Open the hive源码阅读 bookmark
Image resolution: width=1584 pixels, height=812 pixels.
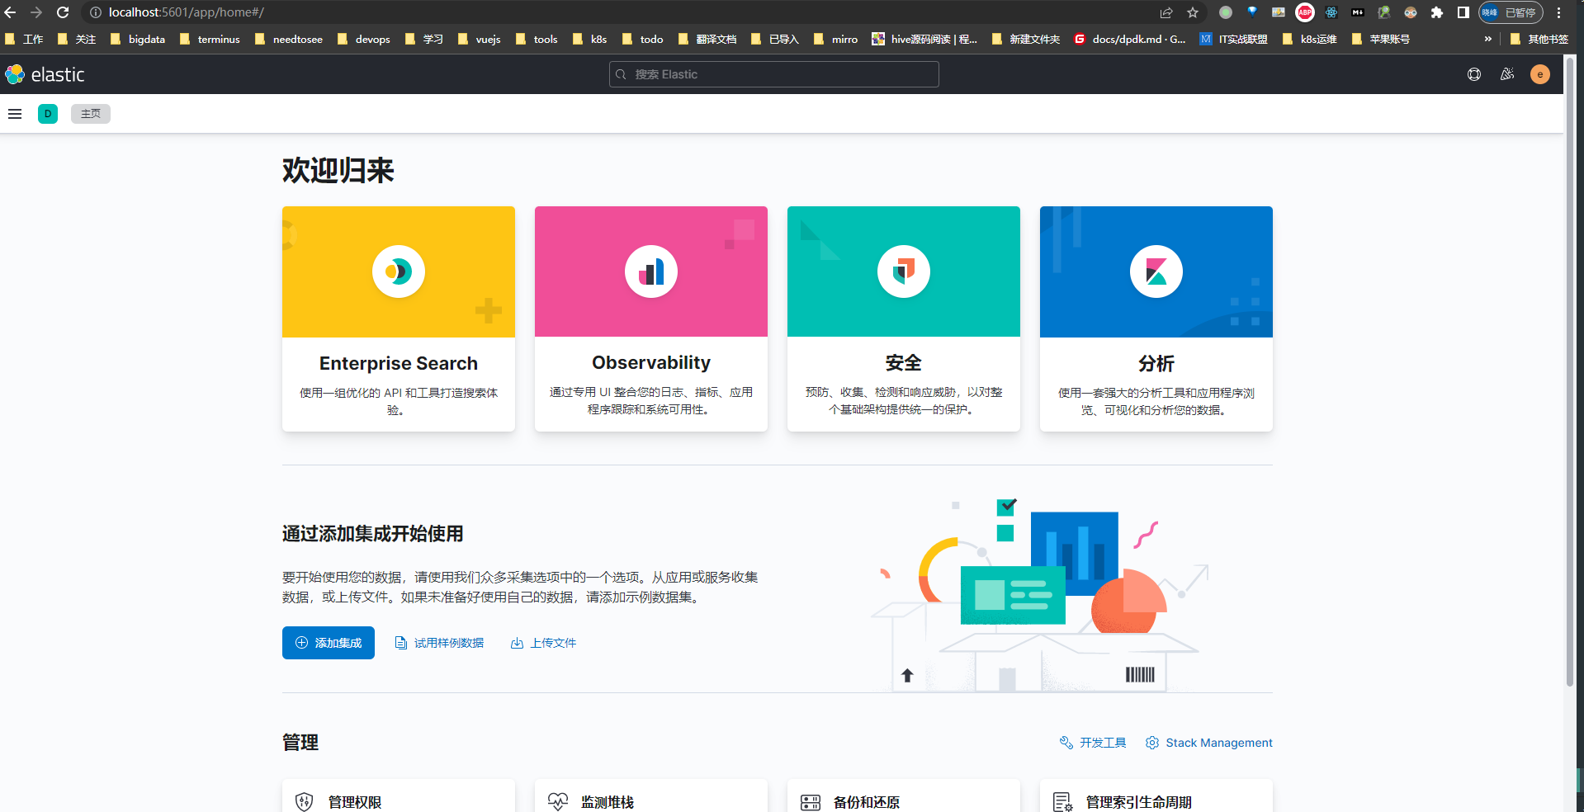[x=924, y=39]
